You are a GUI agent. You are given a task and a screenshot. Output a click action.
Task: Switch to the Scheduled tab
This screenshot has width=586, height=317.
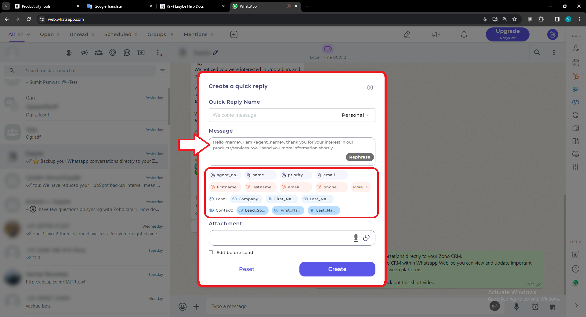(x=121, y=34)
